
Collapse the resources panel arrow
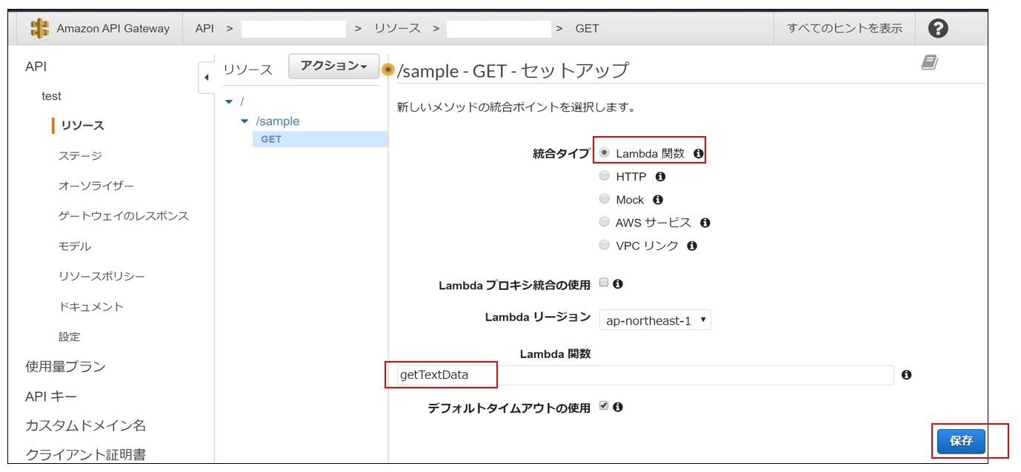coord(207,77)
